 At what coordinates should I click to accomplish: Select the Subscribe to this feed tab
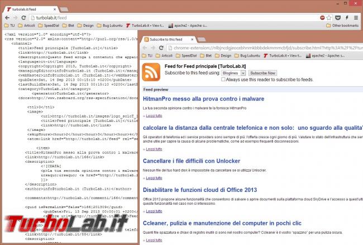tap(169, 39)
